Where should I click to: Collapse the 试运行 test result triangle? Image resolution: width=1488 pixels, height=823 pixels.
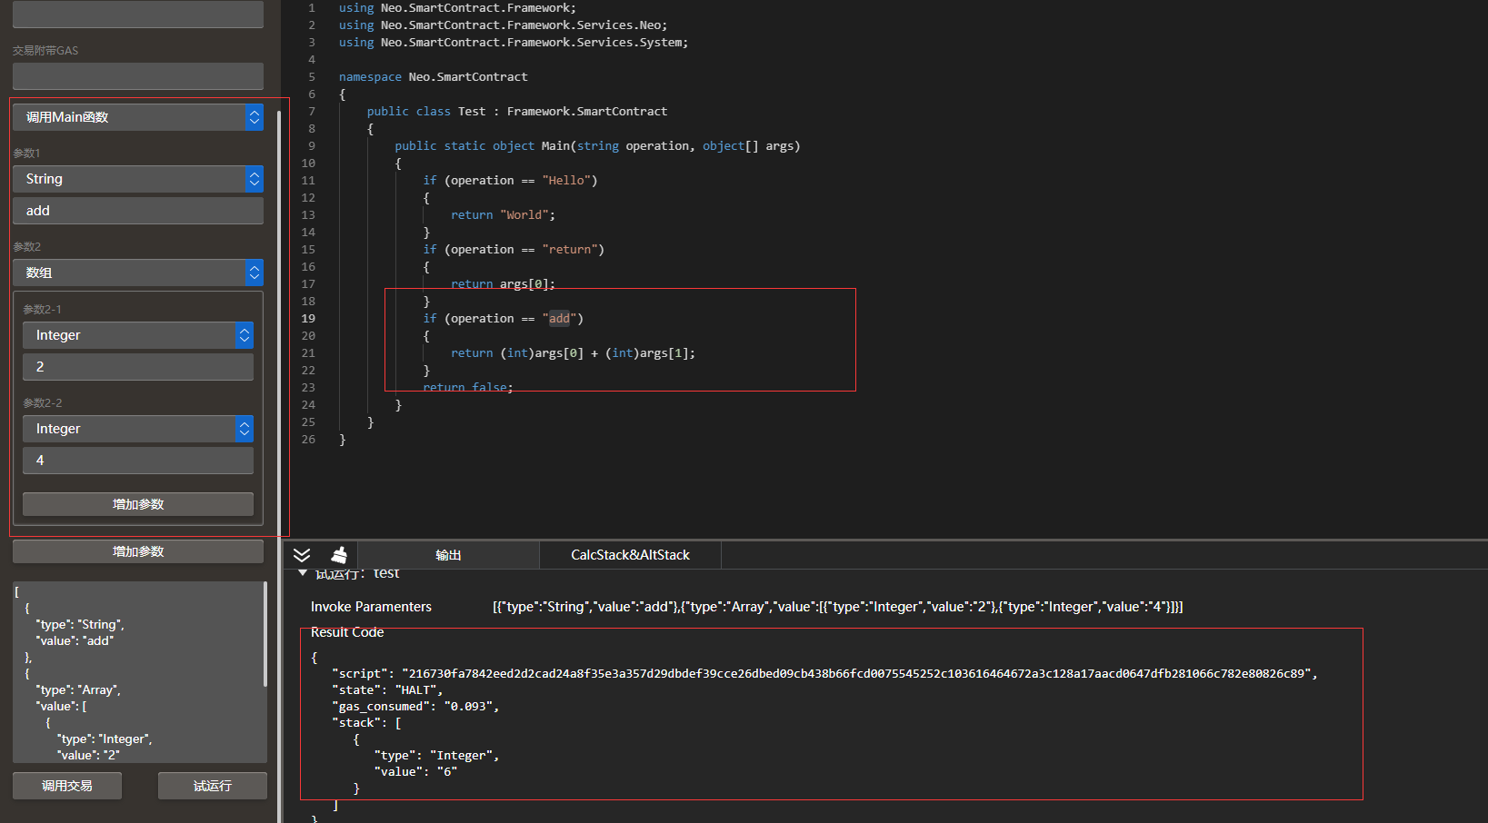tap(303, 573)
